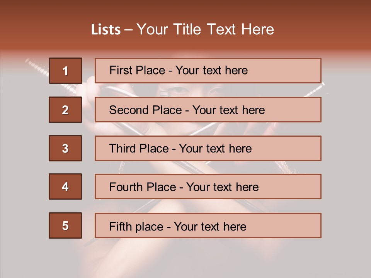Viewport: 371px width, 278px height.
Task: Click 'Your text here' in First Place row
Action: (x=211, y=70)
